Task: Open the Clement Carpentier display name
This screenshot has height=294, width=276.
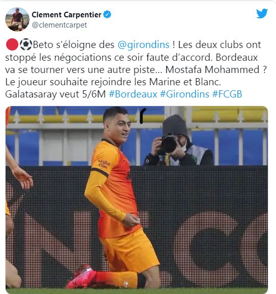Action: tap(66, 15)
